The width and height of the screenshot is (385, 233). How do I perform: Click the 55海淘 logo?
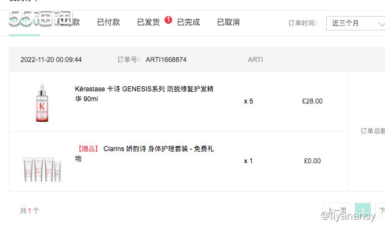[41, 18]
